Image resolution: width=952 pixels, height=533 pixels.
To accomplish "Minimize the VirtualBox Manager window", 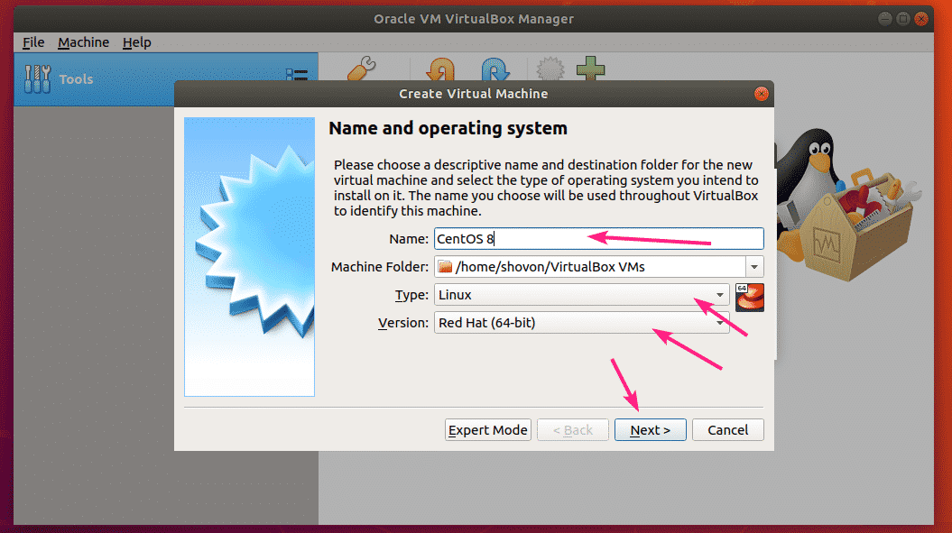I will [x=884, y=19].
